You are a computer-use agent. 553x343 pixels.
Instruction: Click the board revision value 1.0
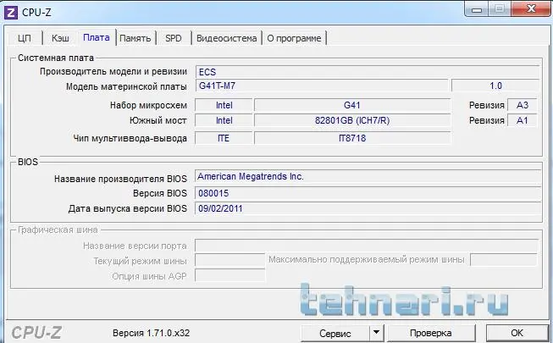tap(495, 86)
